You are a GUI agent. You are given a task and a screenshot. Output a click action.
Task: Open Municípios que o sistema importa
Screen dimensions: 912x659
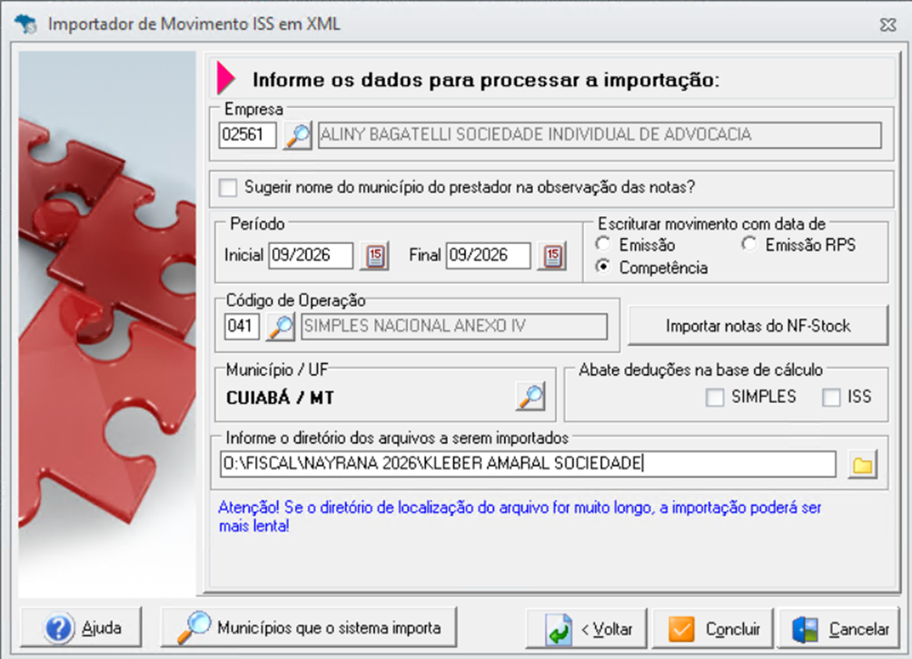308,627
